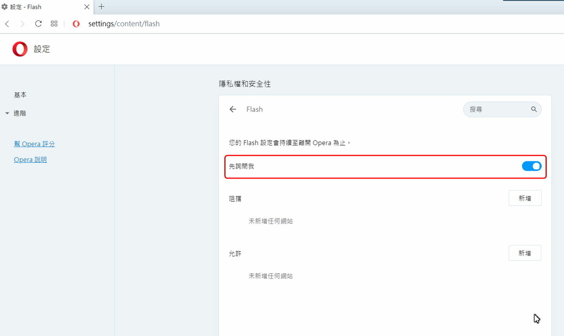Open the Speed Dial grid icon
This screenshot has height=336, width=564.
(54, 24)
